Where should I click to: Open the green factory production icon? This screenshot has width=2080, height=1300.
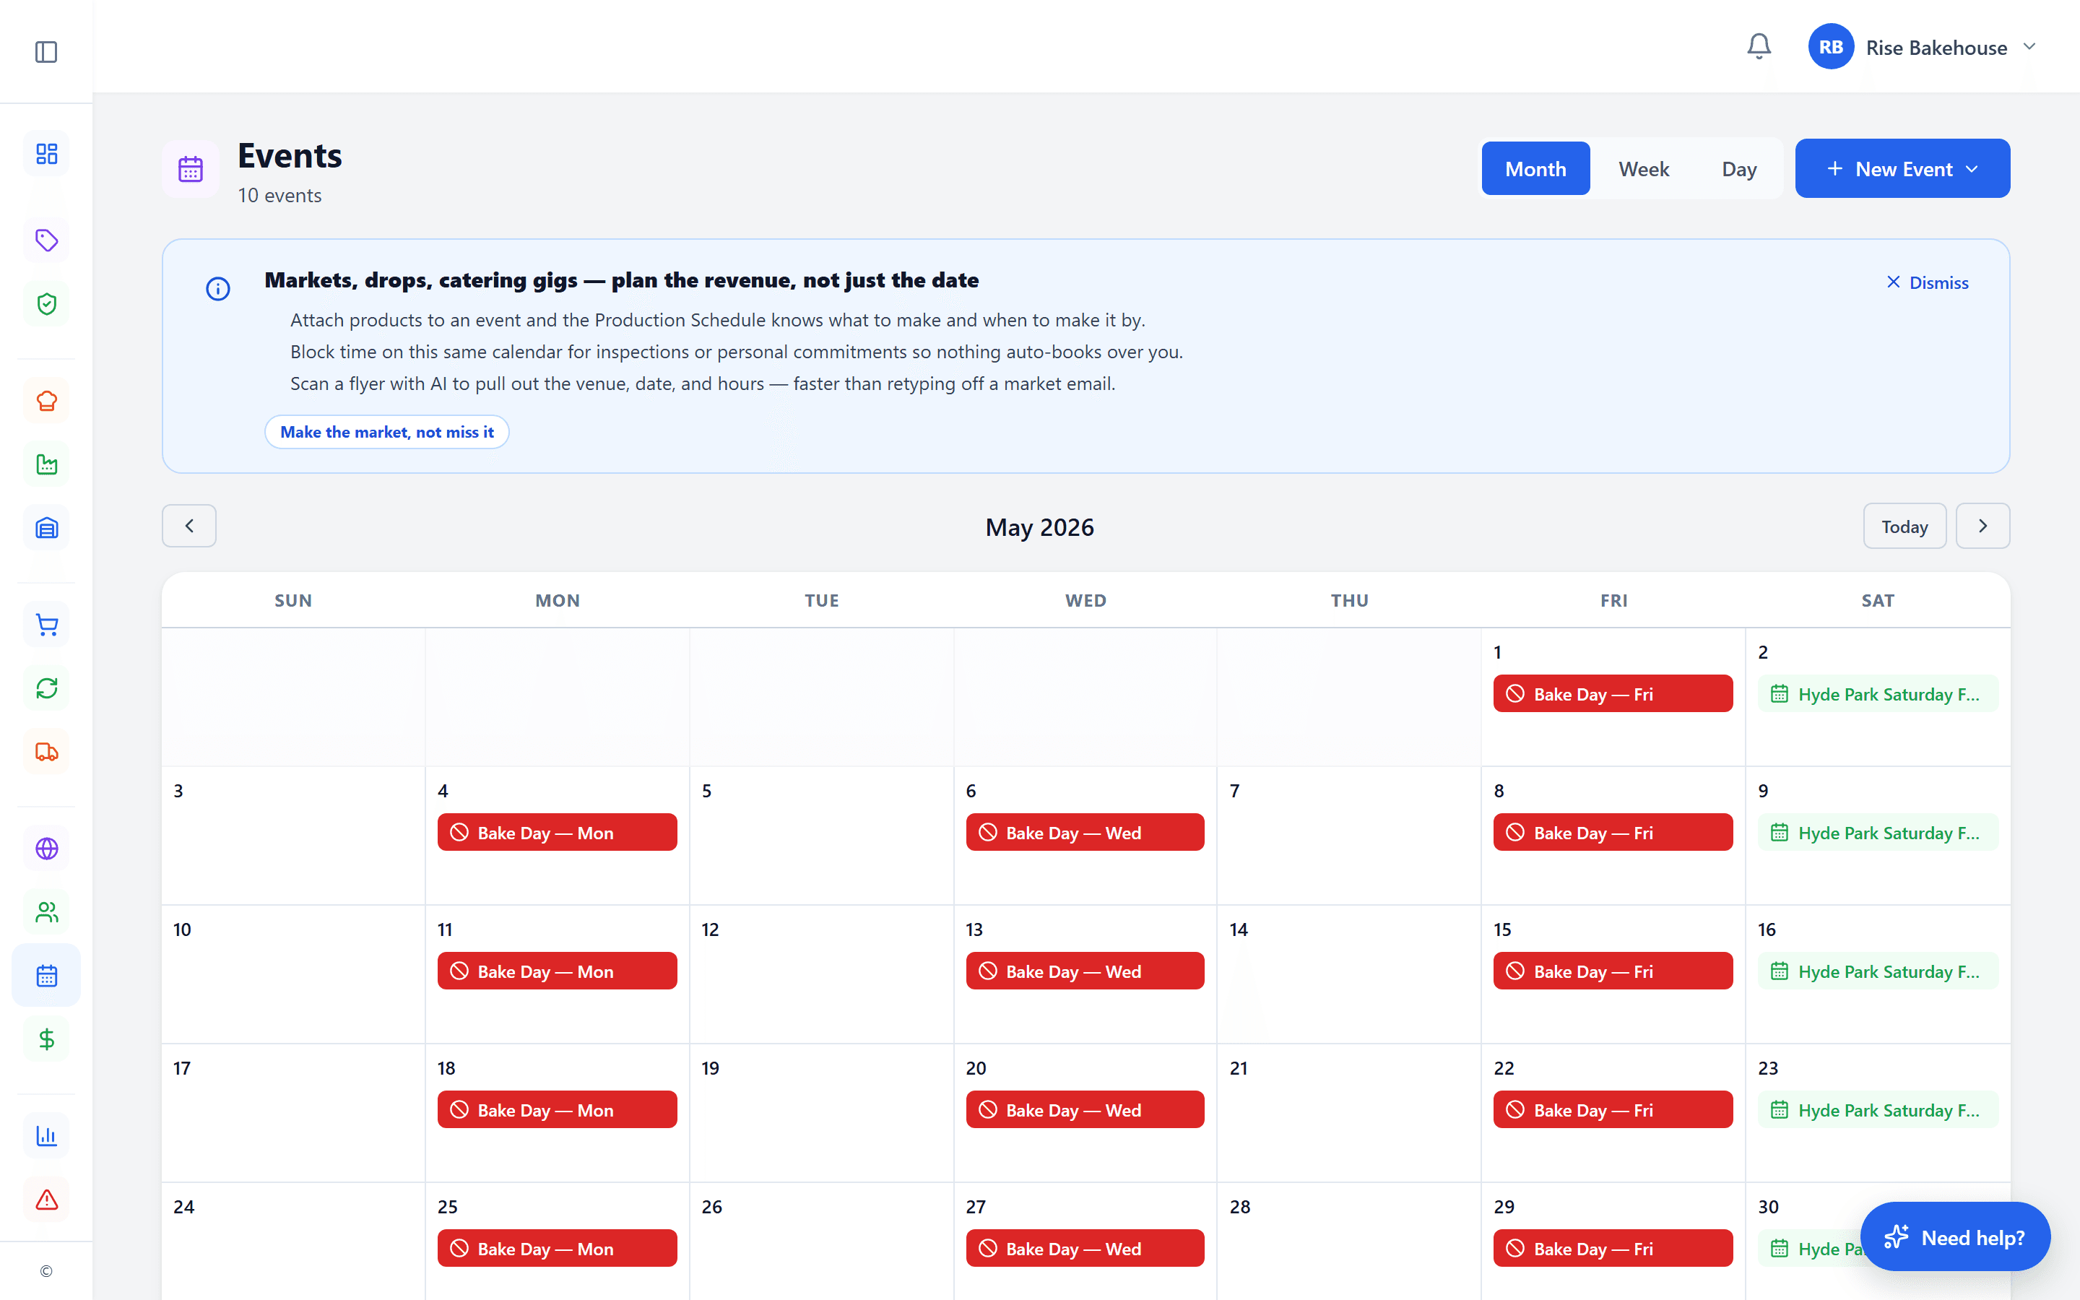[46, 464]
